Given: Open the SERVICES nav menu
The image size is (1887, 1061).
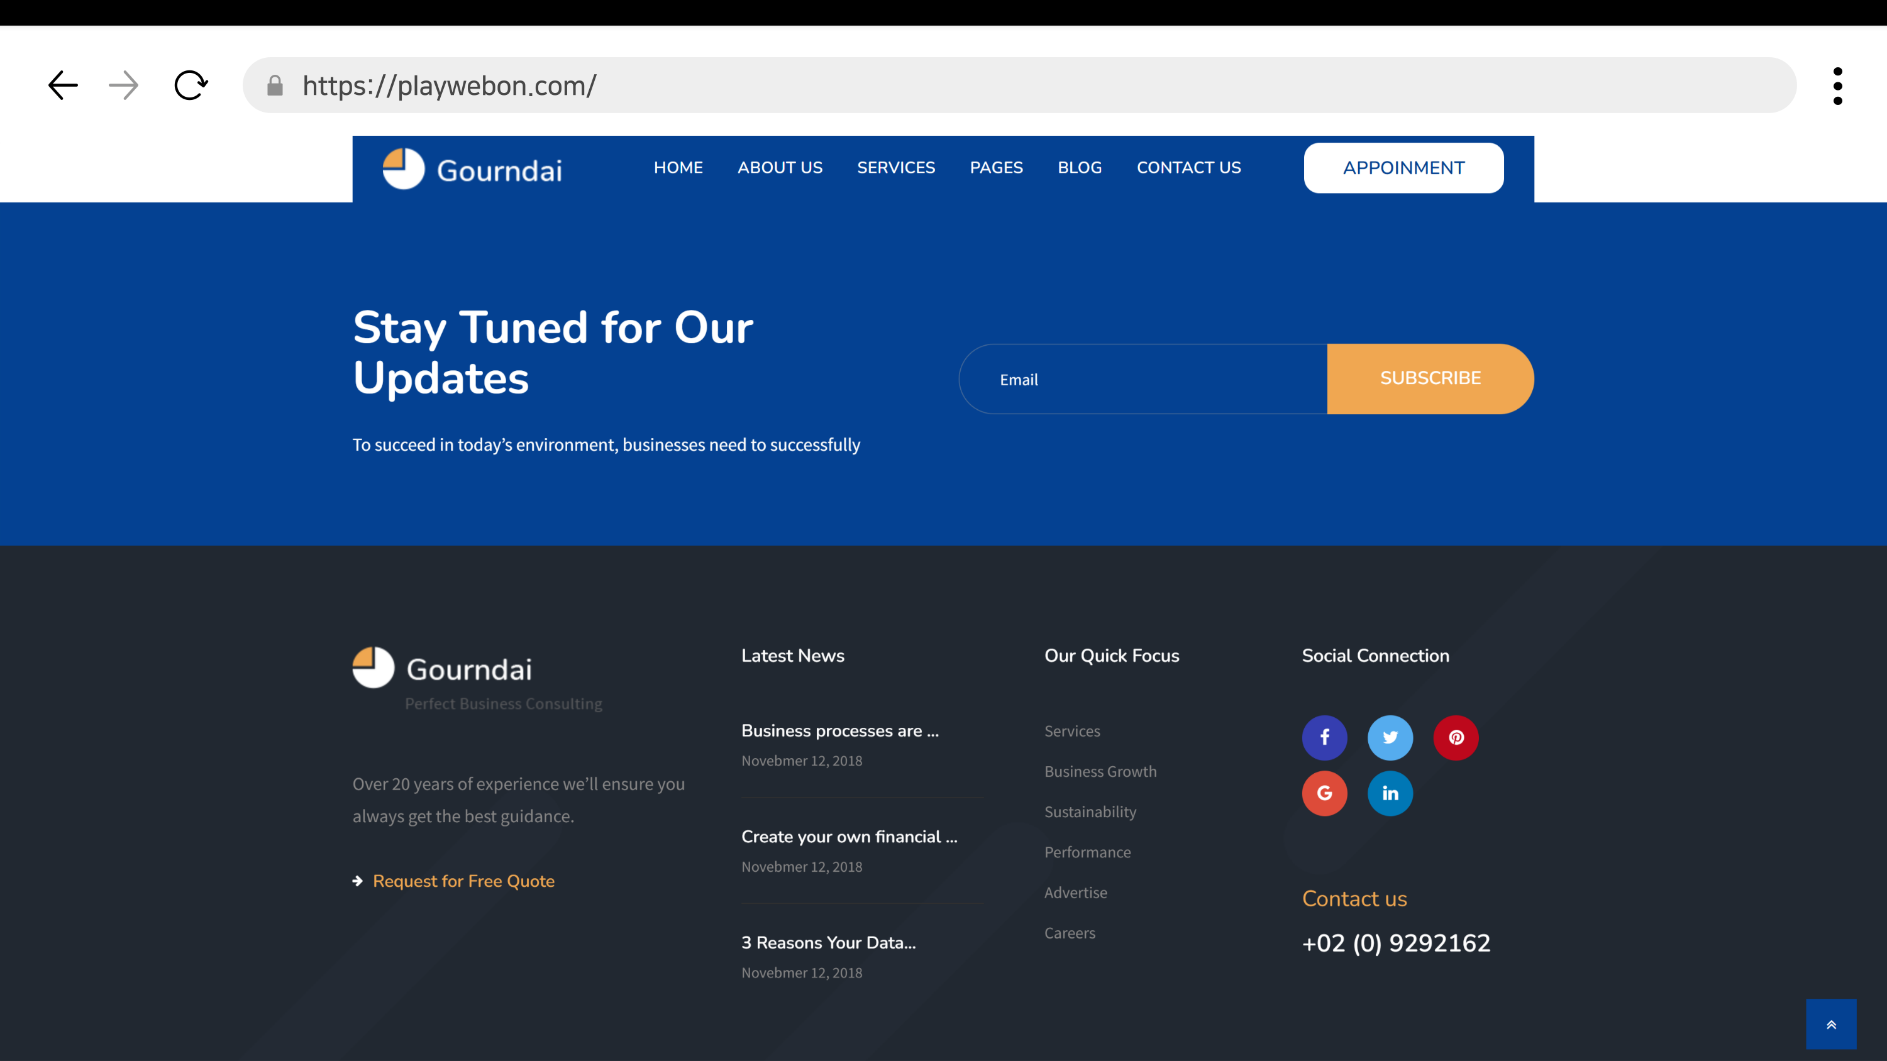Looking at the screenshot, I should (895, 168).
